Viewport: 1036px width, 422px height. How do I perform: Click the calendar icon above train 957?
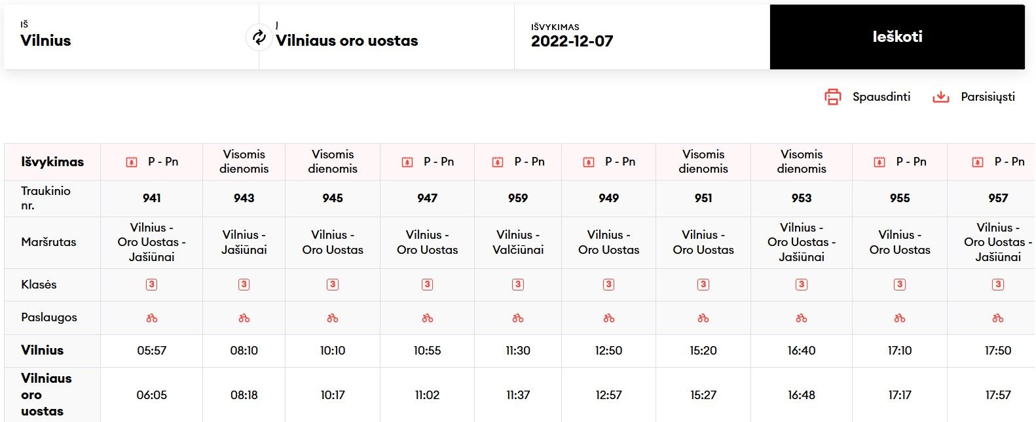[x=978, y=162]
